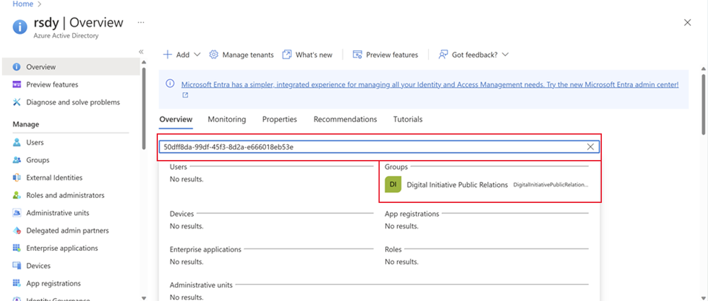708x301 pixels.
Task: Click the external link icon under the banner
Action: [x=185, y=95]
